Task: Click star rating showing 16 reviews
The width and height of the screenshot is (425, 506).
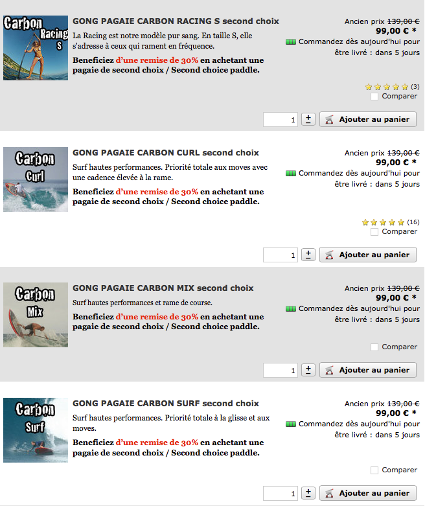Action: (384, 222)
